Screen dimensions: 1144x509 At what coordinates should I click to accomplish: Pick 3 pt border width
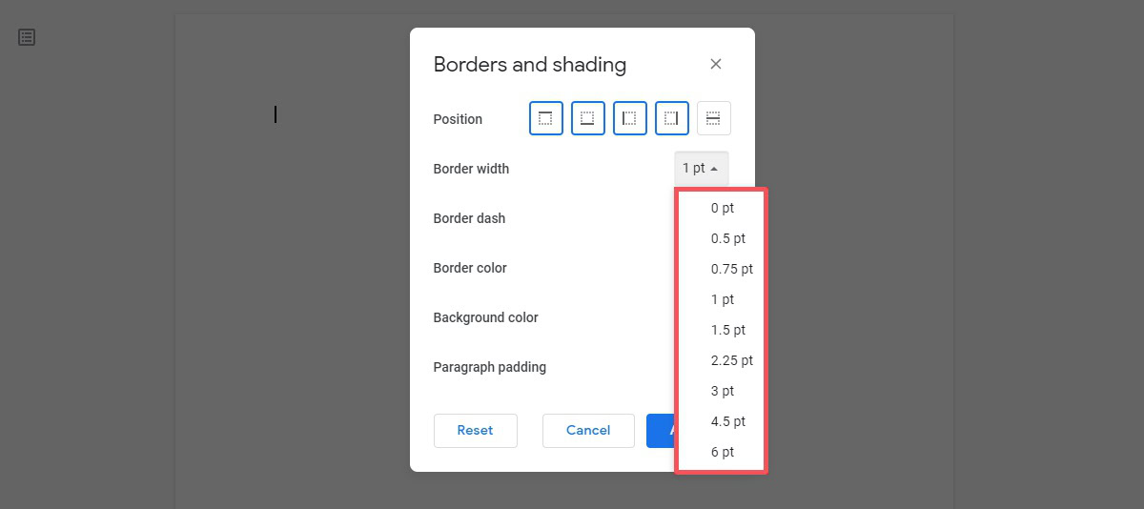(723, 391)
